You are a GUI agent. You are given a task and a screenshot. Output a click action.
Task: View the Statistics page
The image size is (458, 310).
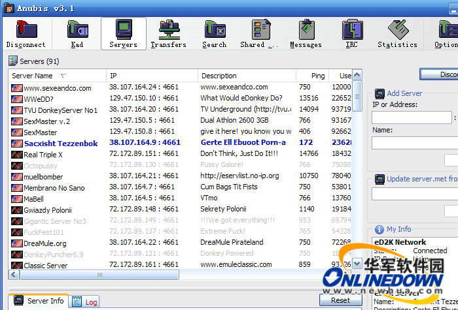click(398, 33)
